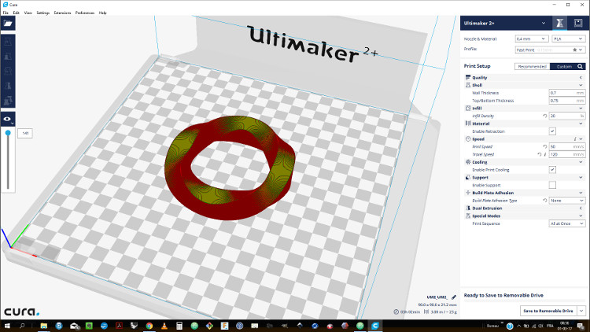Collapse the Support settings section
The width and height of the screenshot is (590, 332).
pyautogui.click(x=524, y=177)
